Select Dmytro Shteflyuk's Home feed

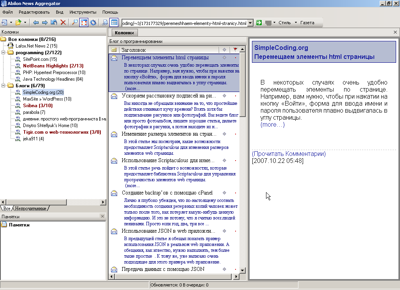point(50,125)
